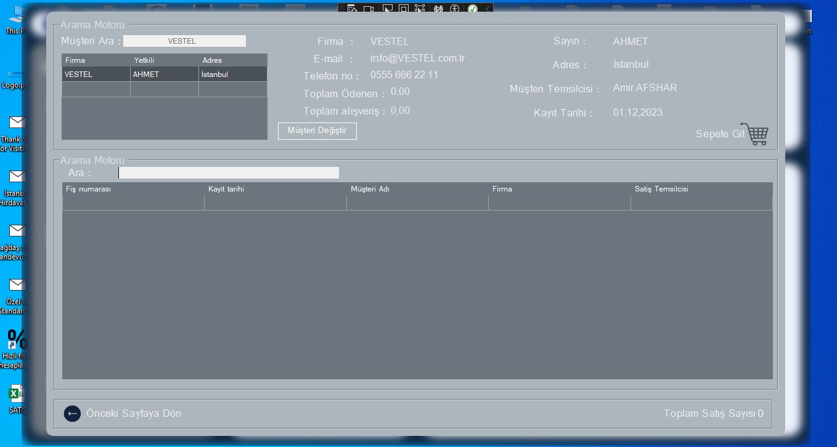Open Live Visual Tree in the debug toolbar

pos(352,9)
